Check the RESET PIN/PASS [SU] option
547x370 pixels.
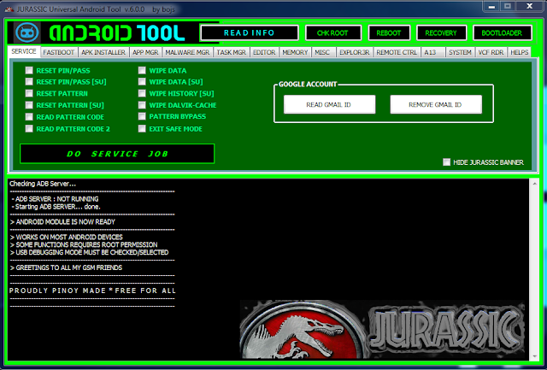pyautogui.click(x=29, y=81)
